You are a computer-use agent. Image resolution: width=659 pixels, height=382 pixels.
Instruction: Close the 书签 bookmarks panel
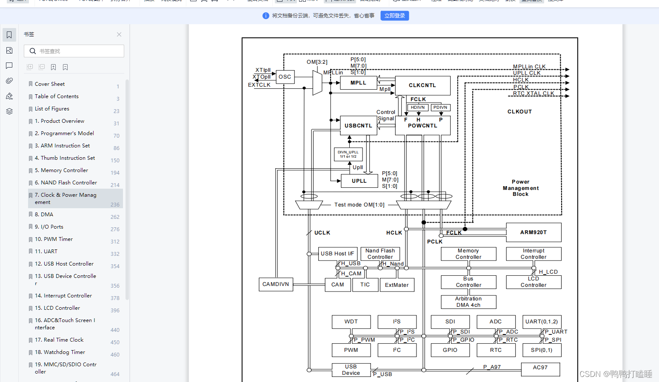(x=119, y=34)
